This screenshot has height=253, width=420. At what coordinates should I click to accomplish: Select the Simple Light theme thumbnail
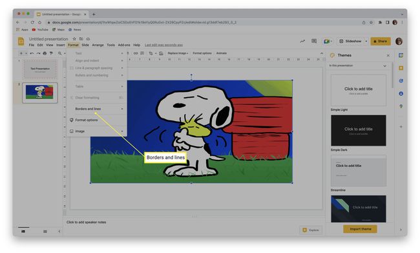coord(359,90)
